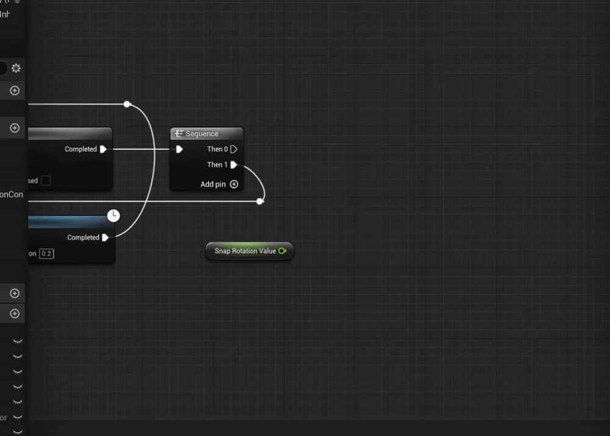610x436 pixels.
Task: Click the Sequence node's exec input pin
Action: 179,149
